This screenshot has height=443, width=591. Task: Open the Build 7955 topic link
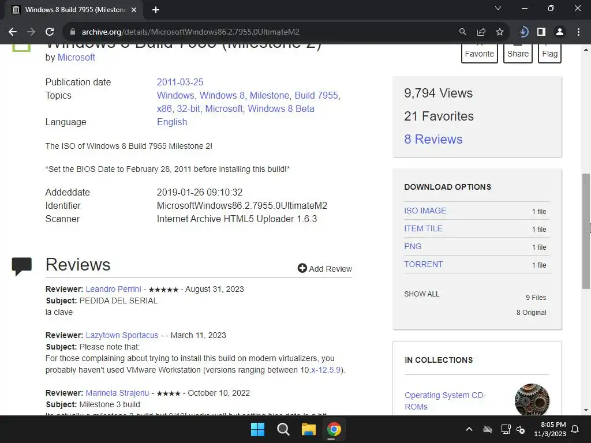pyautogui.click(x=316, y=95)
